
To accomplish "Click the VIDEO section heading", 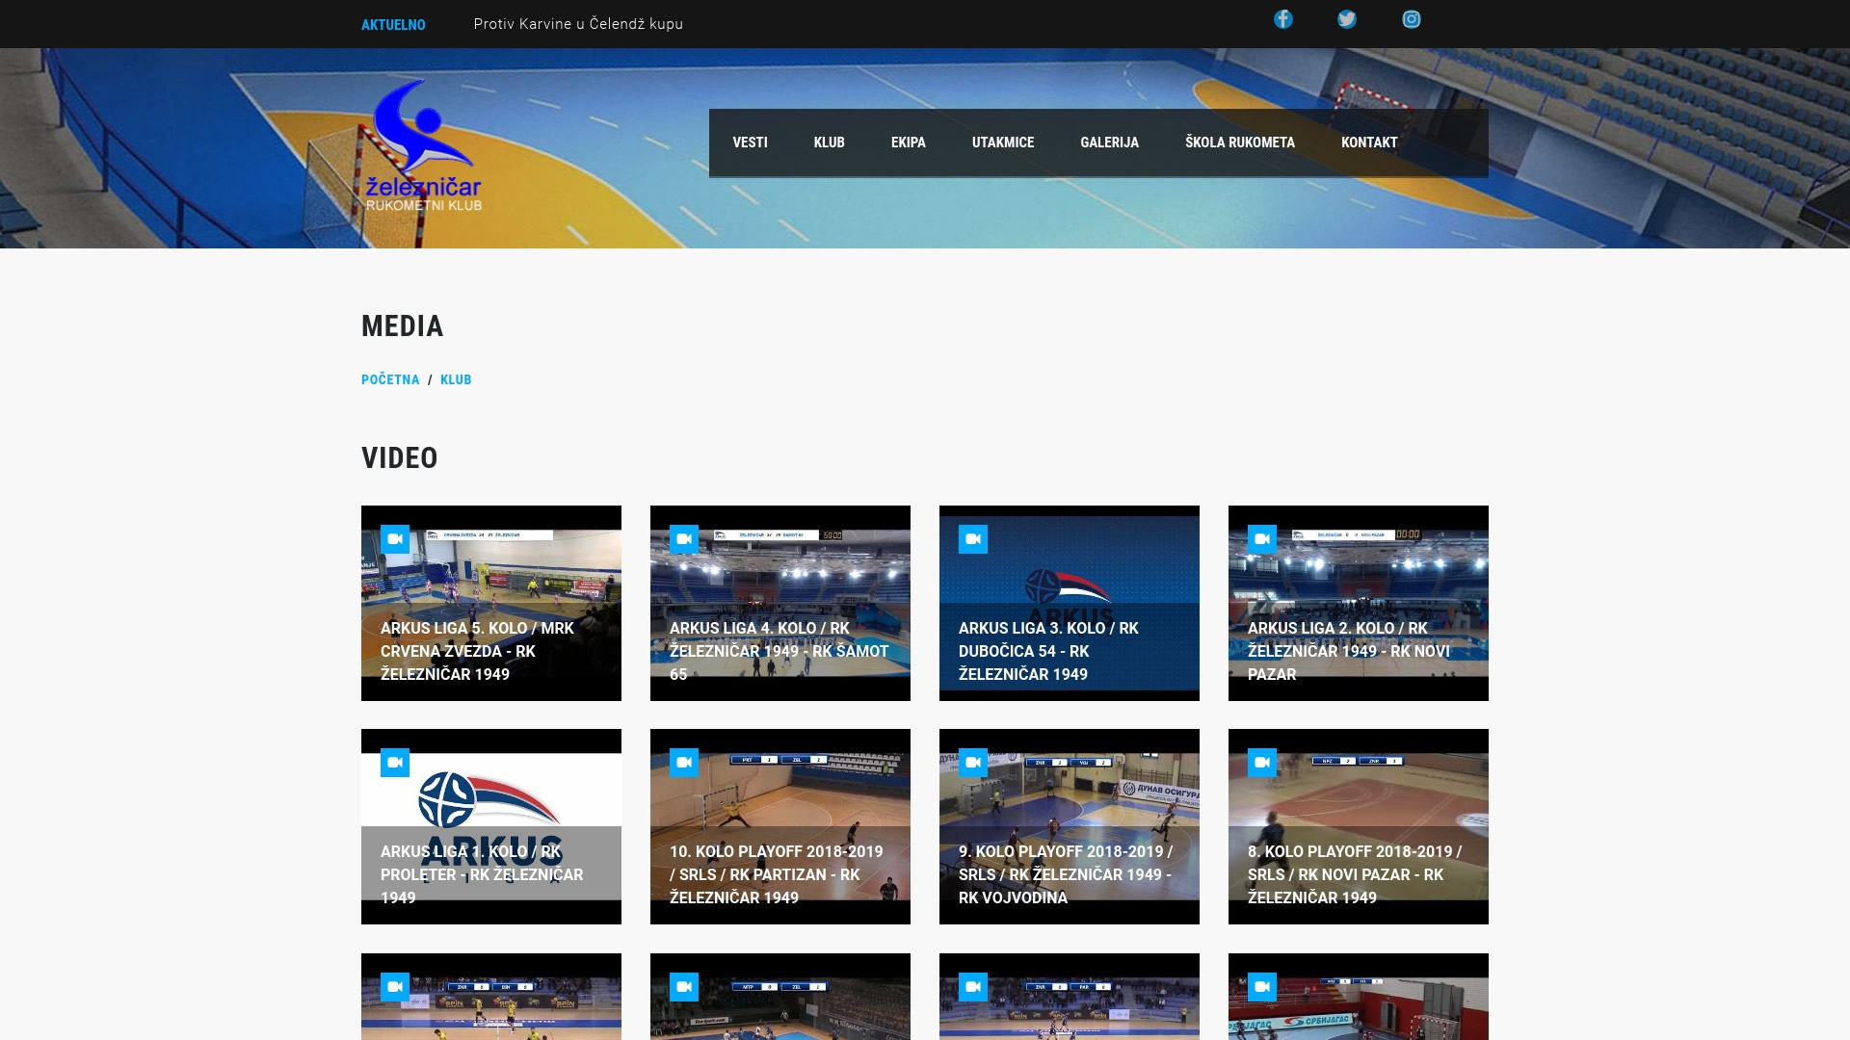I will (x=399, y=458).
